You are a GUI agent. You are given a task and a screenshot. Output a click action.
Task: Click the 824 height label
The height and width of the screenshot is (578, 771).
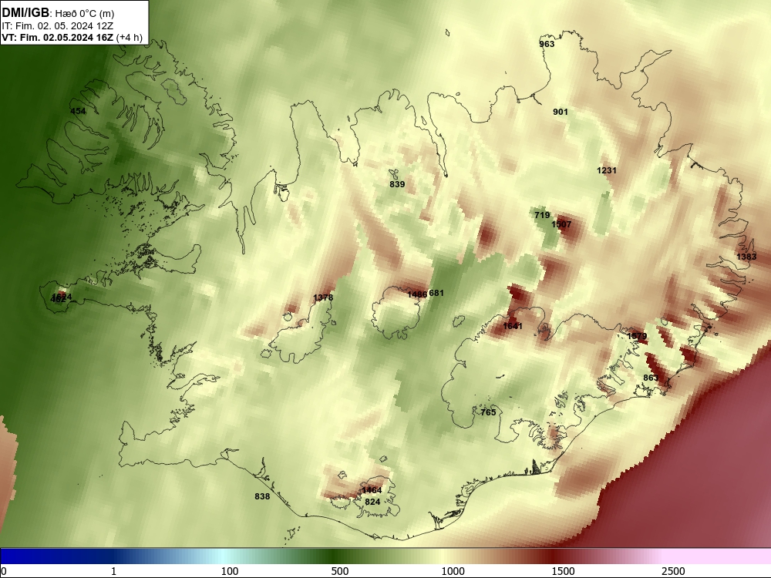tap(372, 502)
